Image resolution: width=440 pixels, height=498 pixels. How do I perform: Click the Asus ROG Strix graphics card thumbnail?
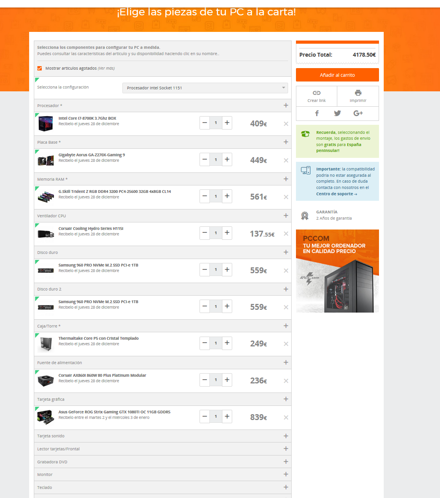pos(46,417)
